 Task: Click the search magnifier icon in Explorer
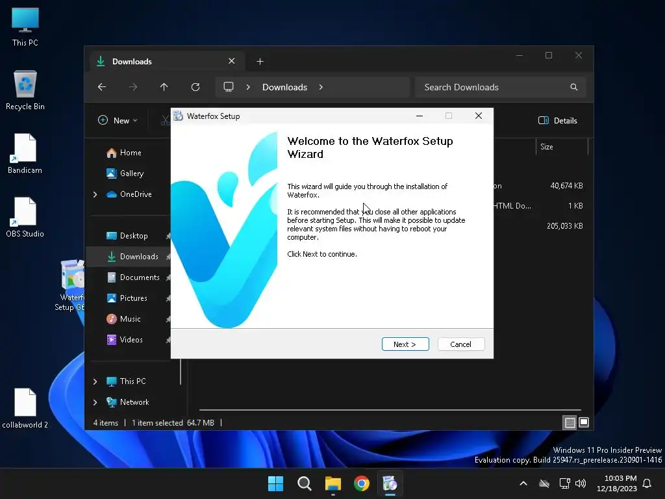coord(574,87)
